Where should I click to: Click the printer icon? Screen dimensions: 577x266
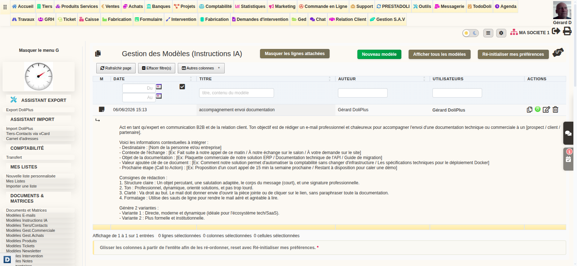point(567,31)
